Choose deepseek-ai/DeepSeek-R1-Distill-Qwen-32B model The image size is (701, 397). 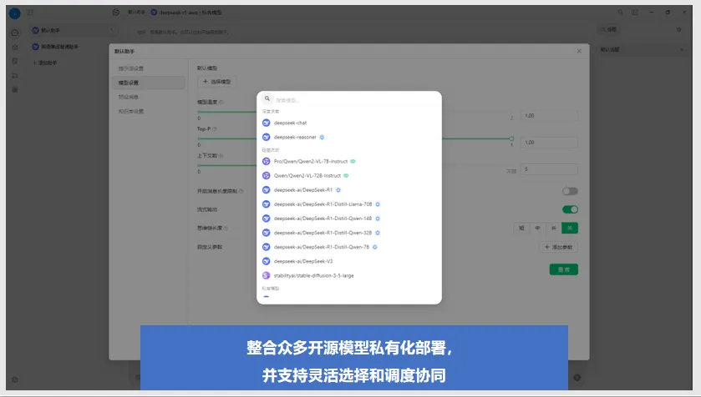coord(349,233)
